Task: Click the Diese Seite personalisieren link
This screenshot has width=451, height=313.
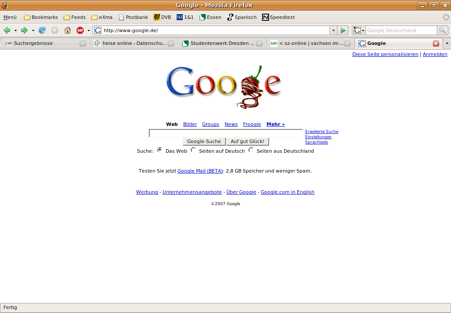Action: click(385, 54)
